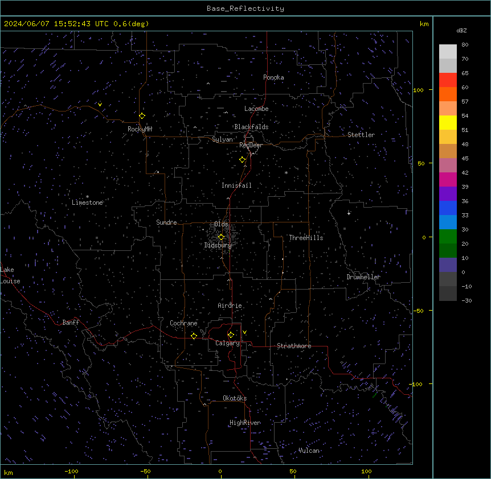Viewport: 491px width, 479px height.
Task: Pick the bright yellow 51-54 dBZ swatch
Action: (x=448, y=122)
